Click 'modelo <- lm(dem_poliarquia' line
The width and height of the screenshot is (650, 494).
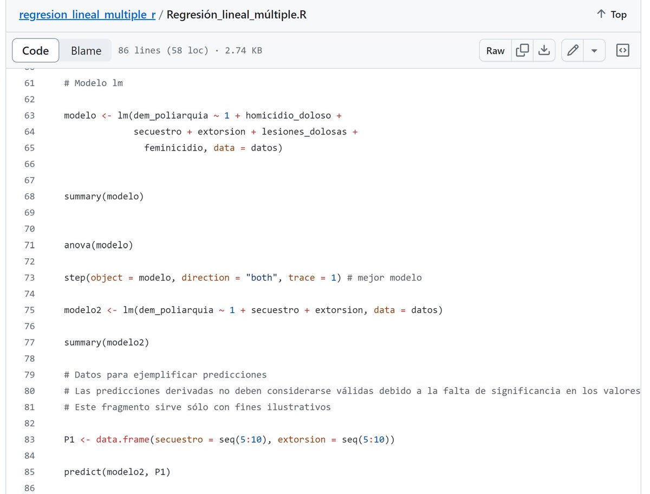203,115
